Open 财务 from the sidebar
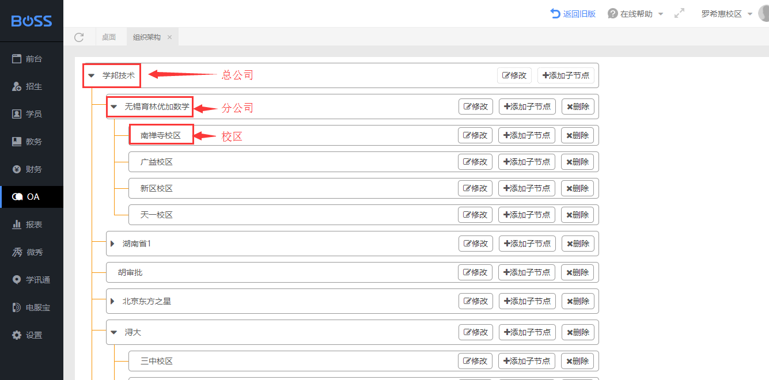This screenshot has height=380, width=769. [x=32, y=169]
